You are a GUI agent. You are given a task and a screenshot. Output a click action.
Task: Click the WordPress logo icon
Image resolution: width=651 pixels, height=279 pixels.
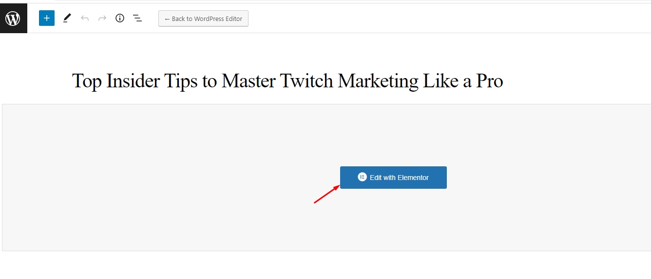click(x=13, y=19)
